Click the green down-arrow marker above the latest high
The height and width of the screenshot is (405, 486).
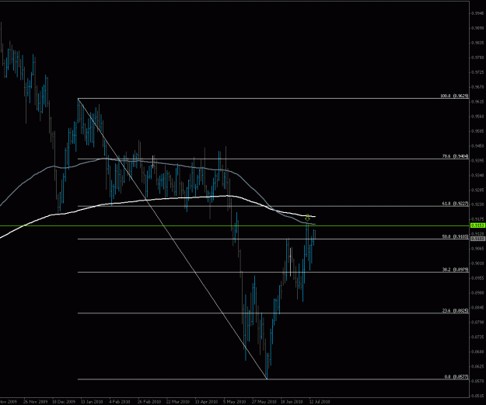[307, 218]
